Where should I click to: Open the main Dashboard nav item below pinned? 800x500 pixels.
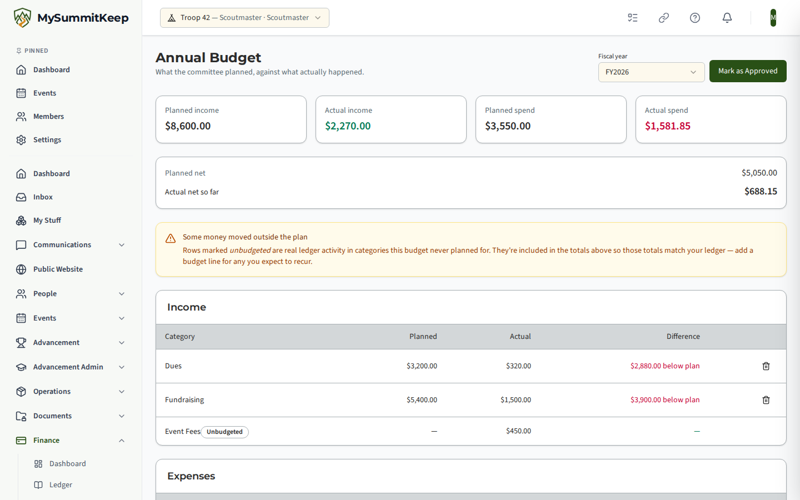coord(71,174)
